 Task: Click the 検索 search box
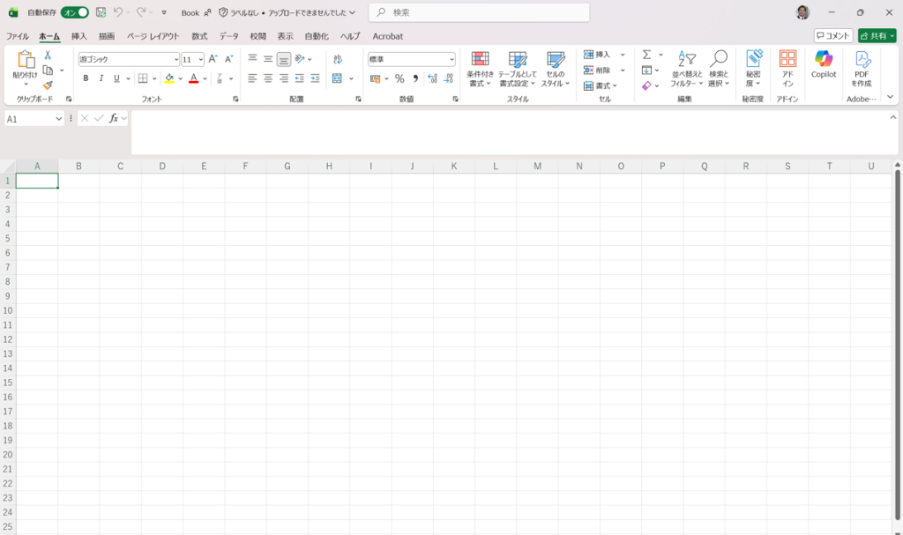tap(479, 12)
